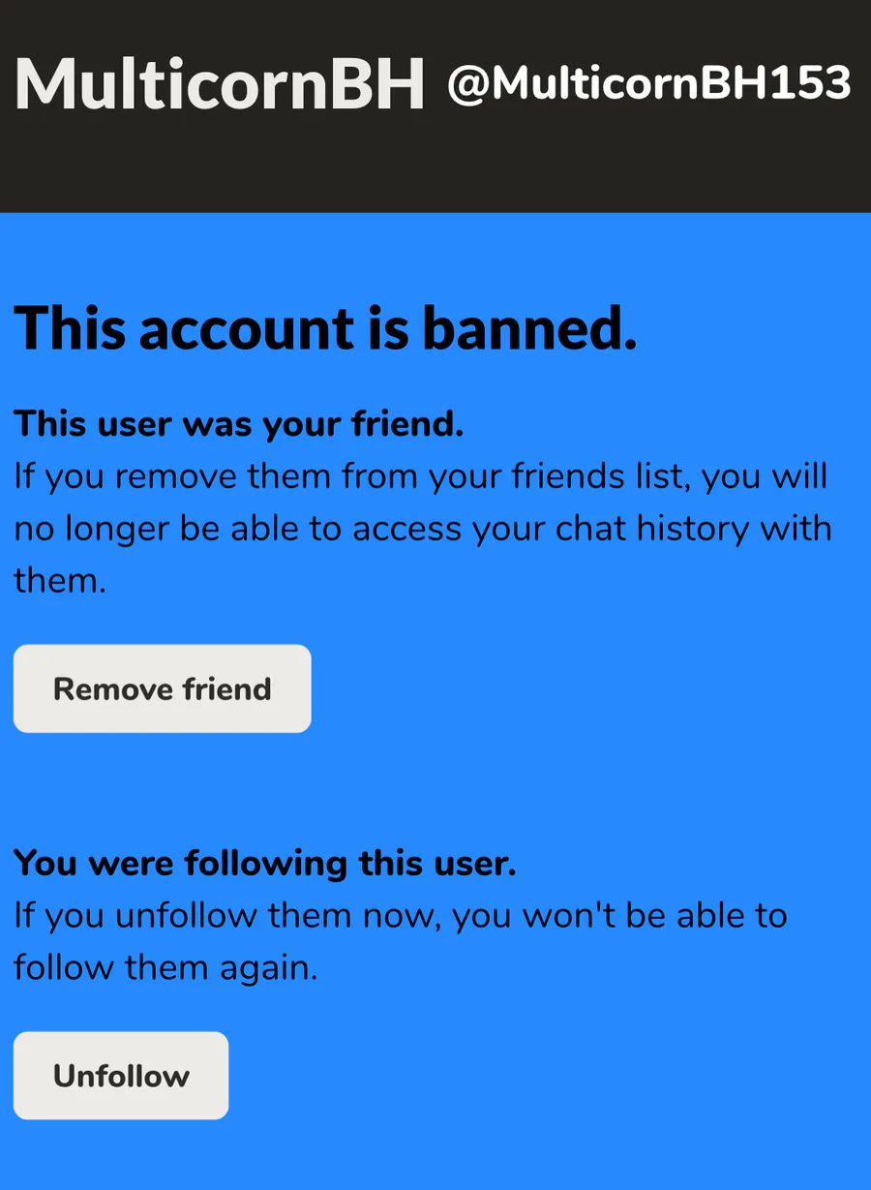Click the dark header bar below the username
The image size is (871, 1190).
(x=435, y=174)
